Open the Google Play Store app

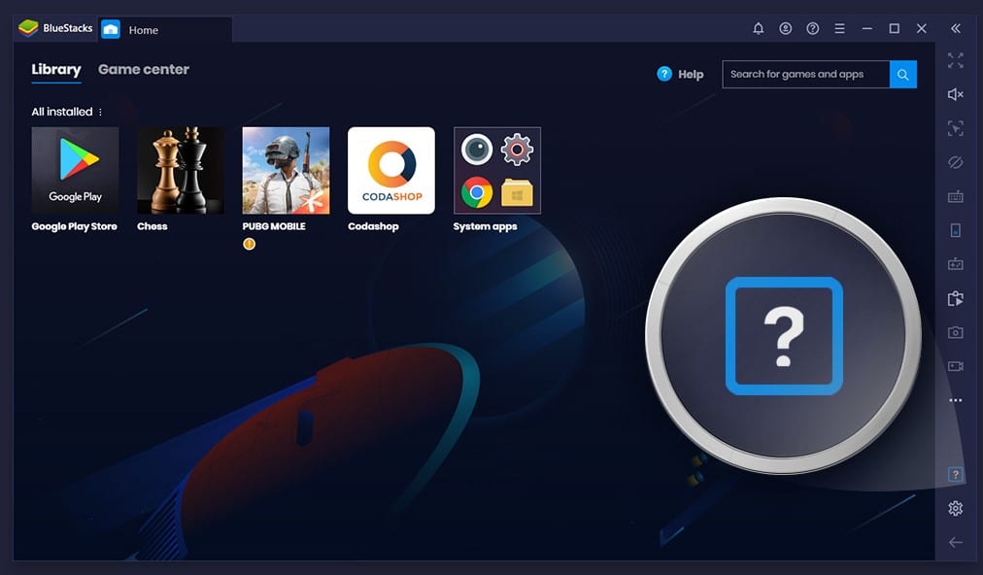click(x=75, y=171)
